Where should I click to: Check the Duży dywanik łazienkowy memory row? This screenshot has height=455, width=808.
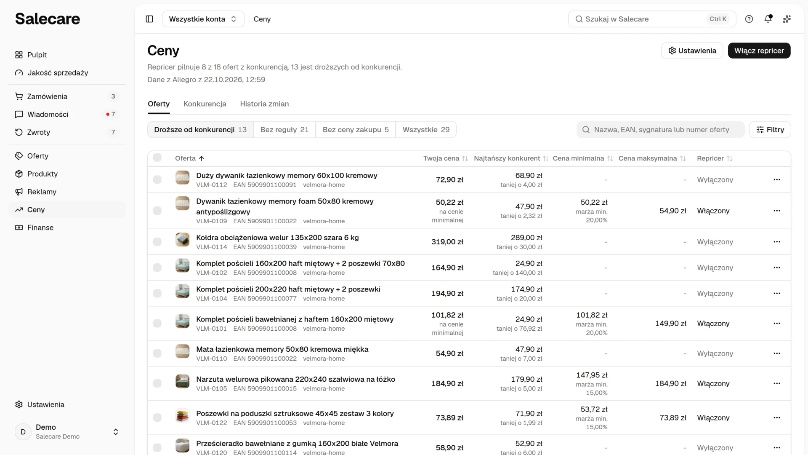157,179
